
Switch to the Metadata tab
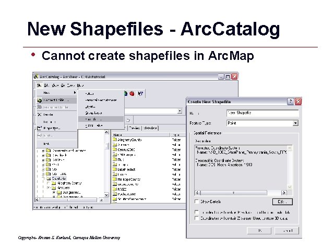tap(150, 128)
